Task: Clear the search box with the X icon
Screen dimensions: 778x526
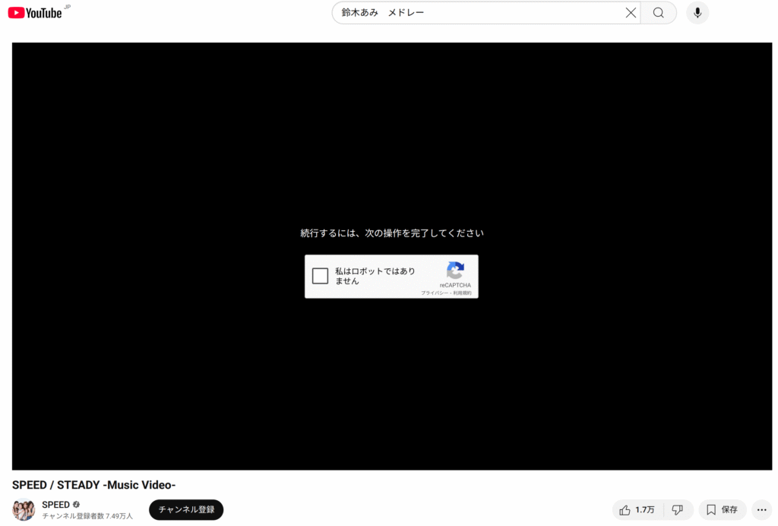Action: click(x=631, y=13)
